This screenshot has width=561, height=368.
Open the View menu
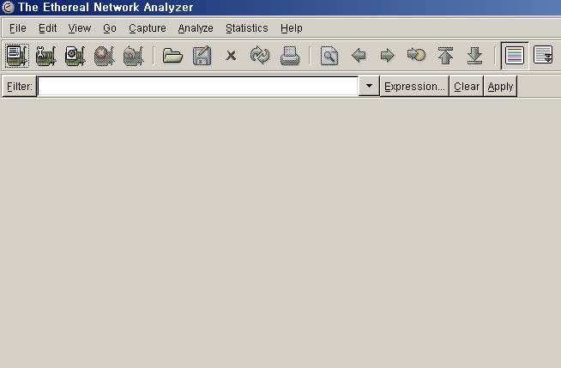[80, 28]
